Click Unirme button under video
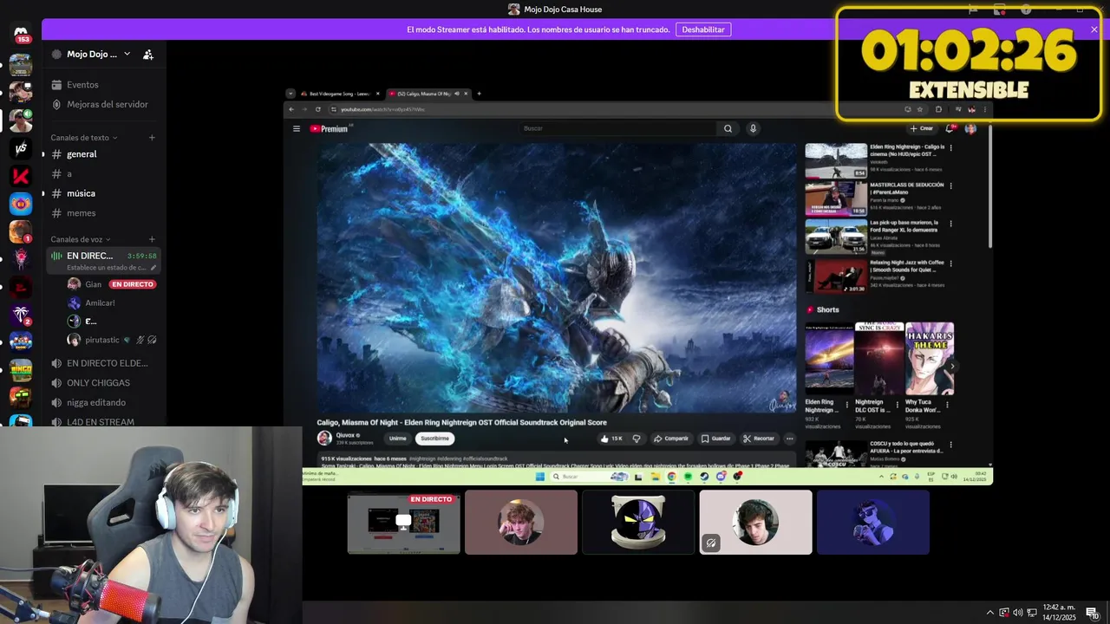The image size is (1110, 624). tap(397, 439)
